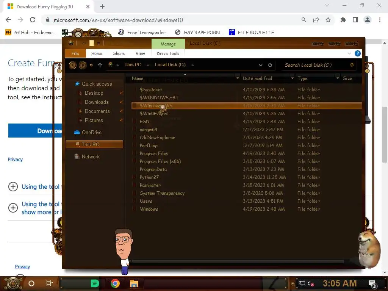Viewport: 388px width, 291px height.
Task: Open Pictures in the navigation pane
Action: 94,120
